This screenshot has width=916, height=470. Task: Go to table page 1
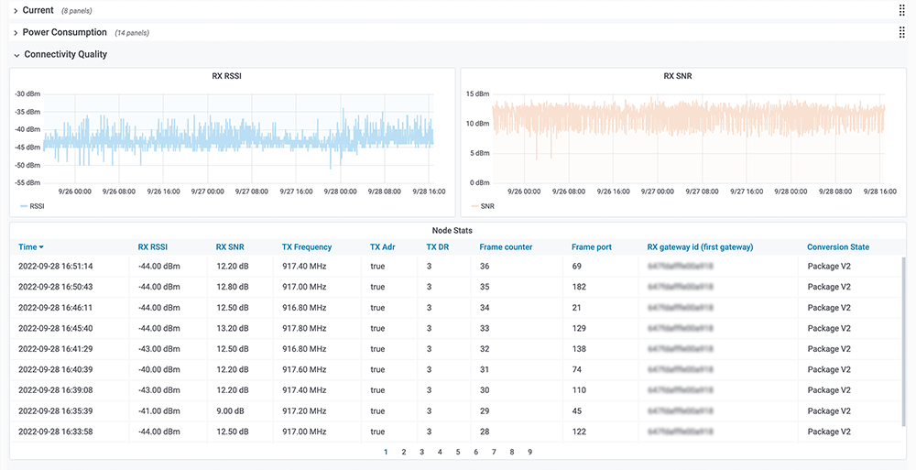tap(386, 452)
